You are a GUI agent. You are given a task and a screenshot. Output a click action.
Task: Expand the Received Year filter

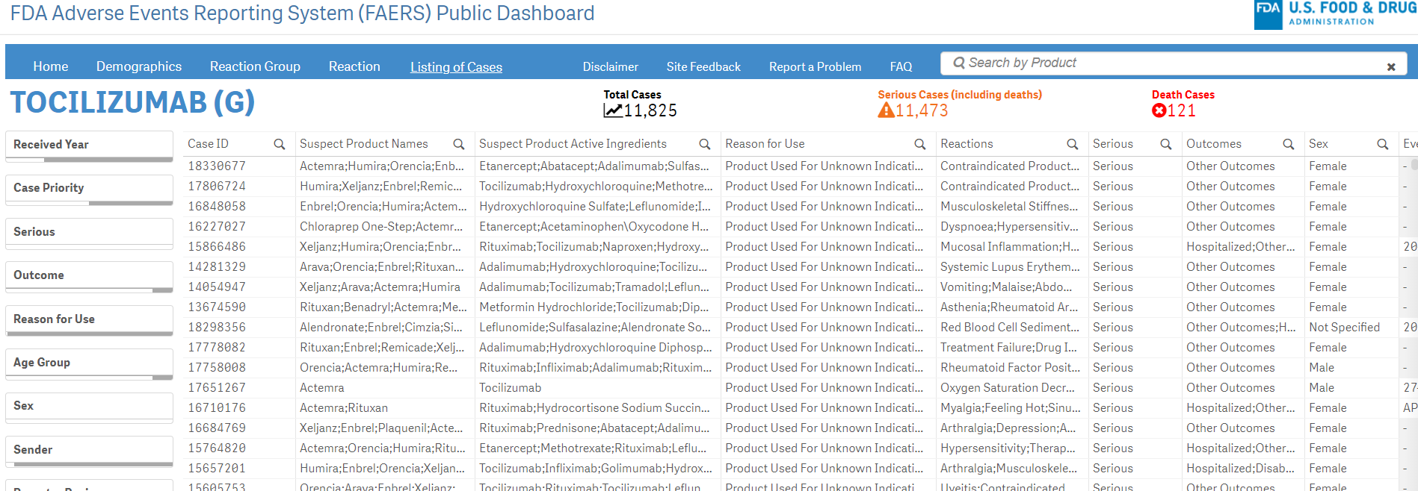[x=89, y=145]
